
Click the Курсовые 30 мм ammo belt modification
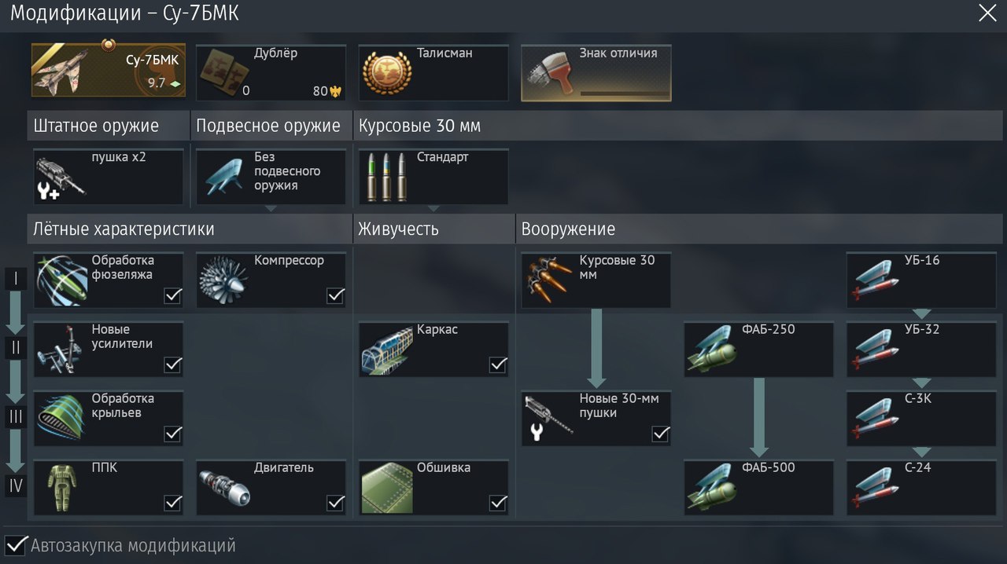pos(596,280)
